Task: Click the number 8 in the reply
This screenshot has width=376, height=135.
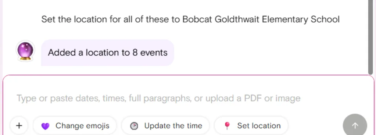Action: coord(135,53)
